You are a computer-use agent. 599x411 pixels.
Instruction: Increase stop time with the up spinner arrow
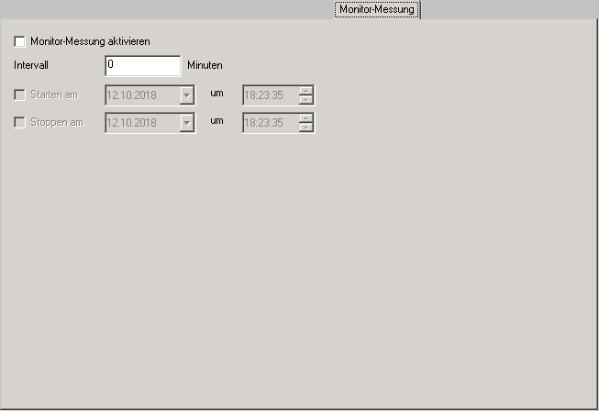[306, 117]
